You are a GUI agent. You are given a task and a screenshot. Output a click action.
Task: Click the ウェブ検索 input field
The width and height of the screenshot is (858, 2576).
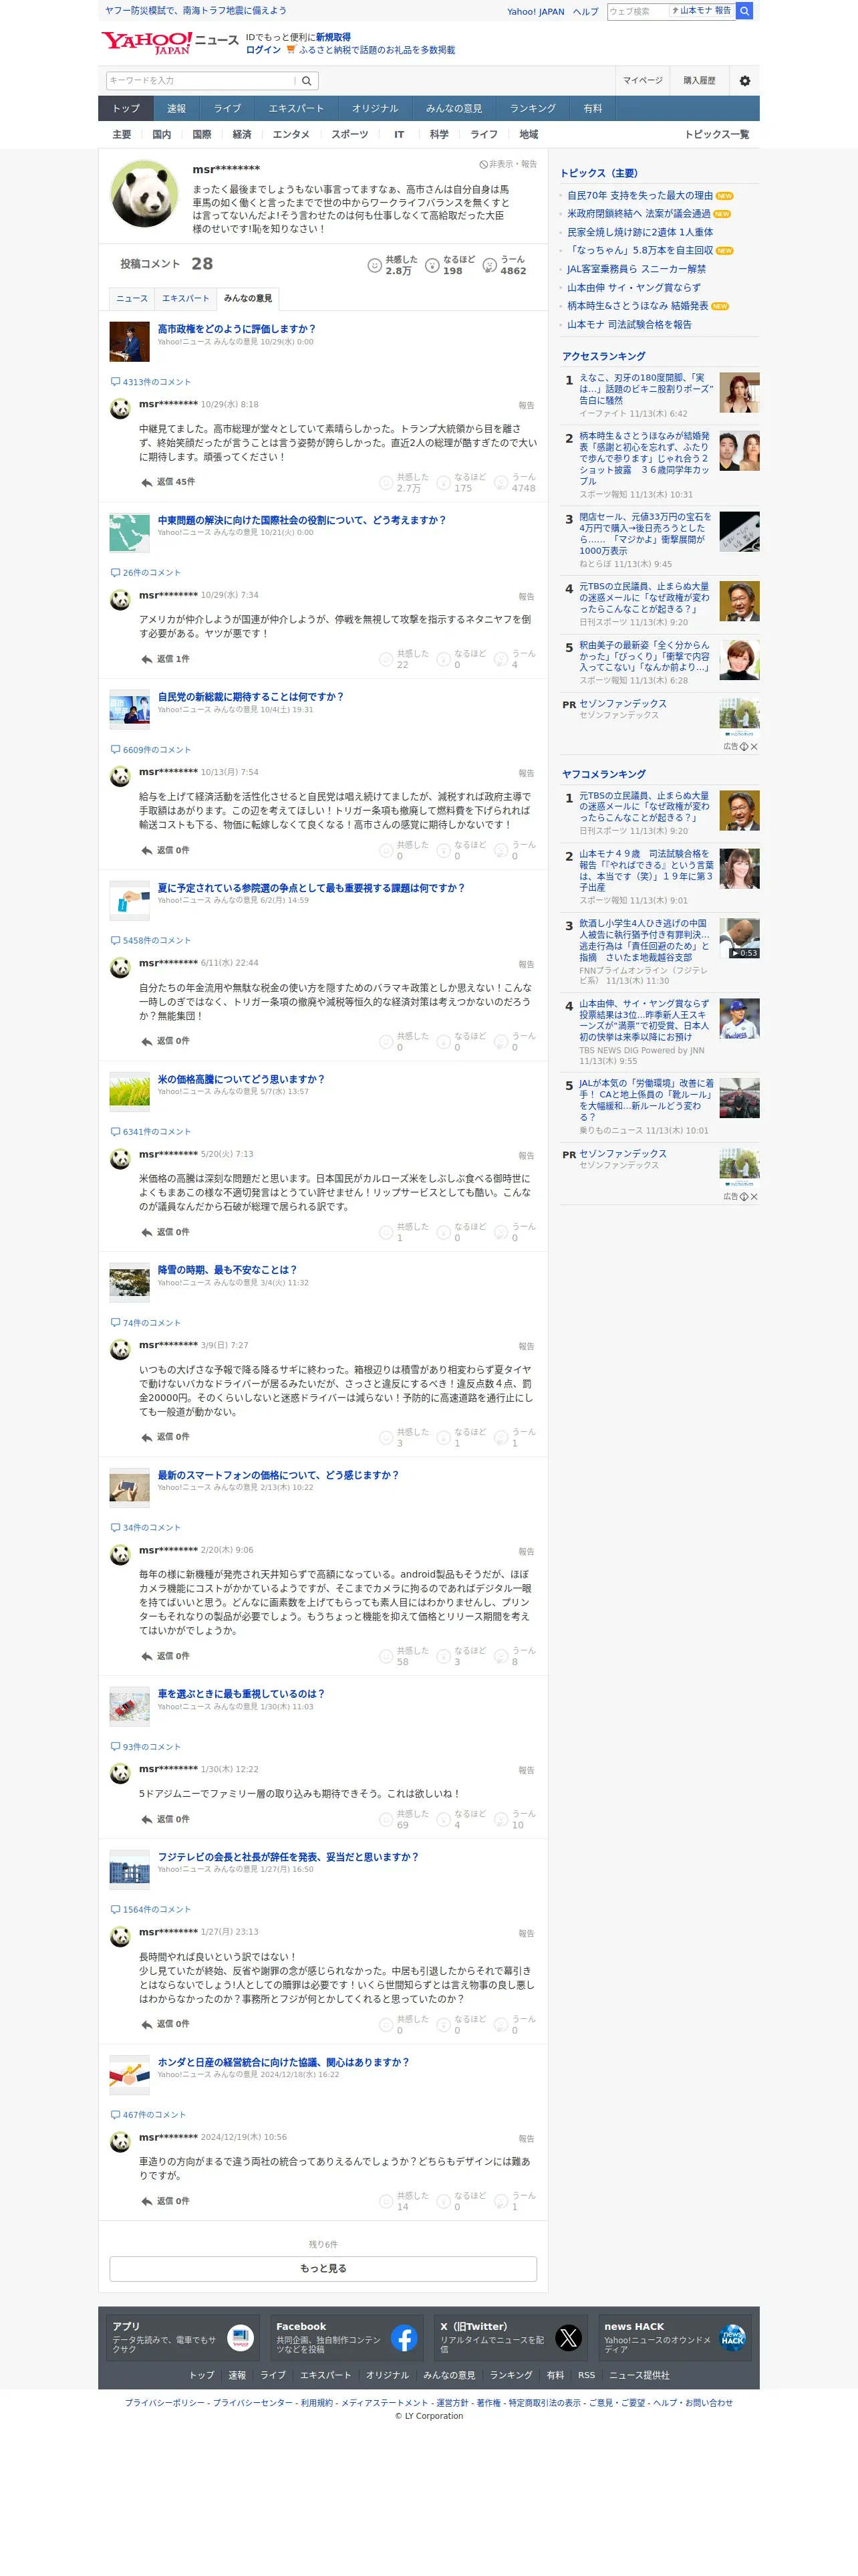(637, 11)
